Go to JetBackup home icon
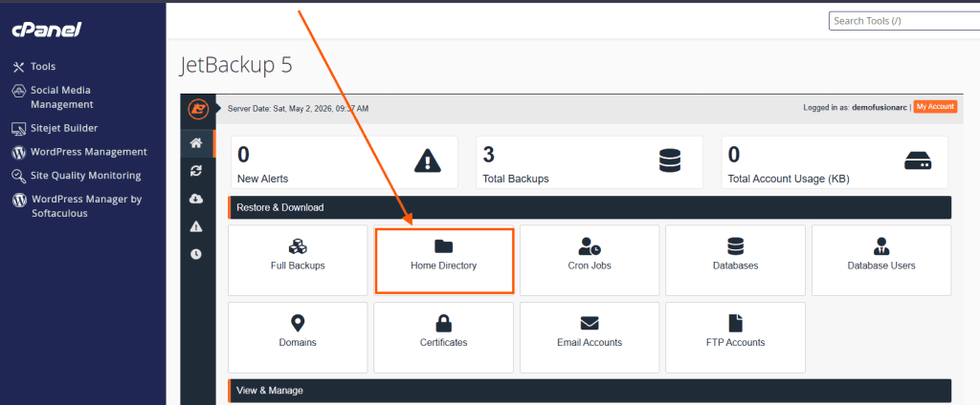980x405 pixels. pos(196,143)
